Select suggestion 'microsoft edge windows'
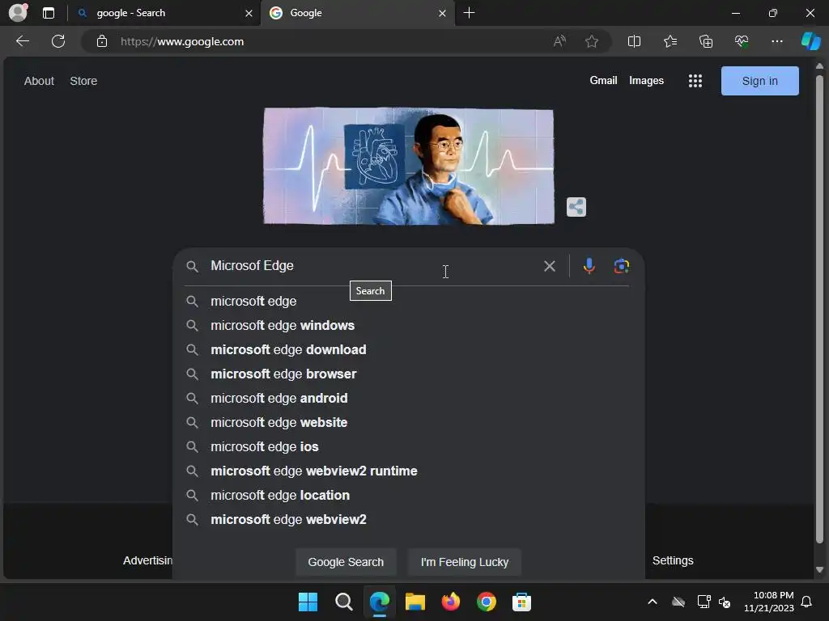The width and height of the screenshot is (829, 621). (408, 325)
